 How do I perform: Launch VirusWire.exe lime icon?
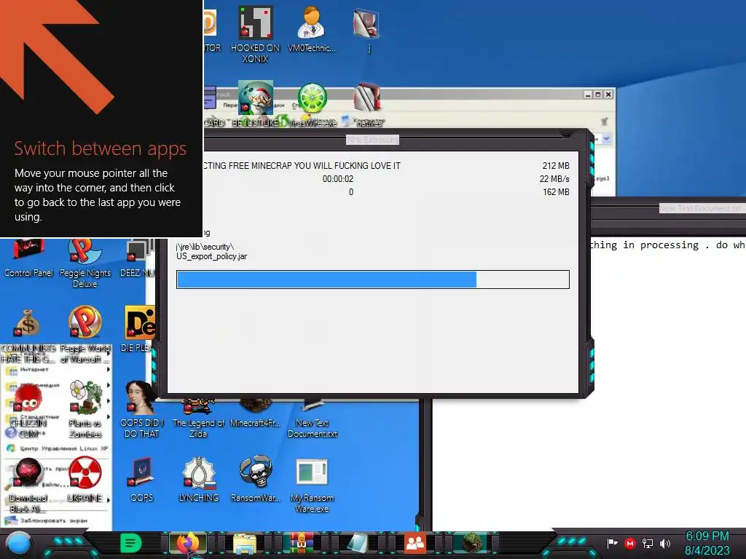point(312,104)
